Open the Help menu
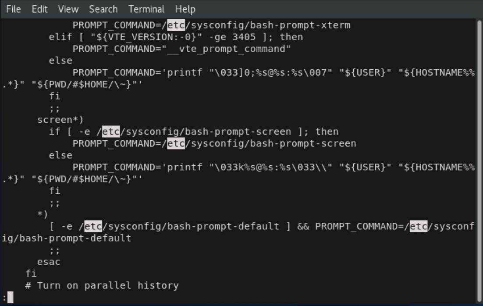Viewport: 483px width, 306px height. point(185,9)
